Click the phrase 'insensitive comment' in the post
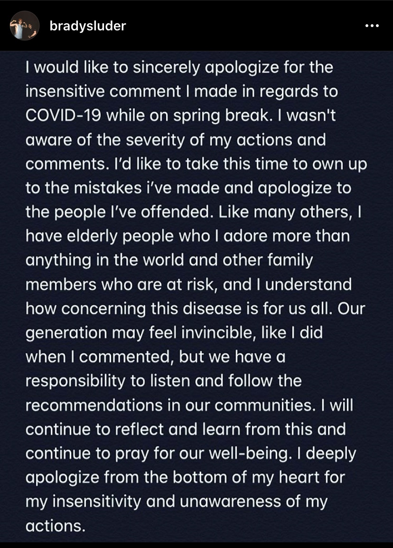The image size is (393, 548). point(103,92)
